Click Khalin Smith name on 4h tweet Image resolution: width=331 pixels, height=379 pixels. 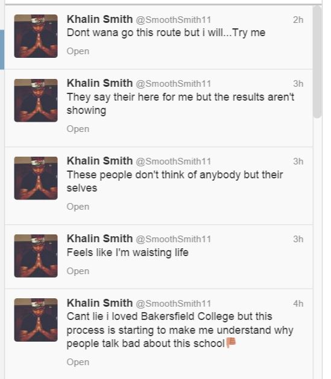(99, 303)
